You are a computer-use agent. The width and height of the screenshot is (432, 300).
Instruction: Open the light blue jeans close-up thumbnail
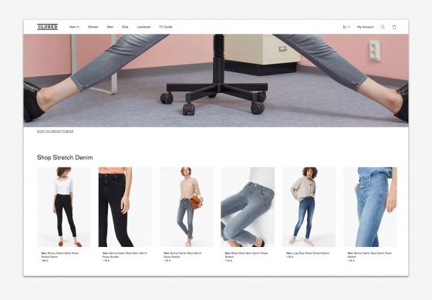370,207
